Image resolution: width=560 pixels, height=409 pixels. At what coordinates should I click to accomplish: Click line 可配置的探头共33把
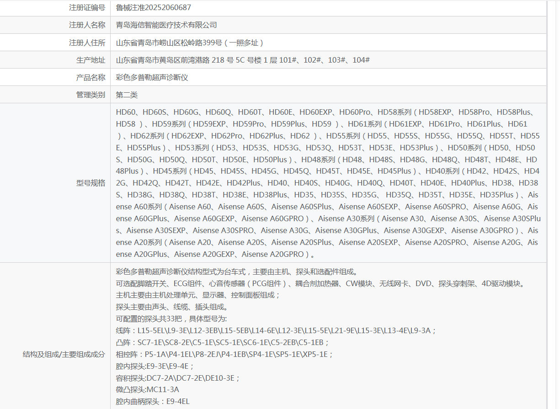[171, 319]
